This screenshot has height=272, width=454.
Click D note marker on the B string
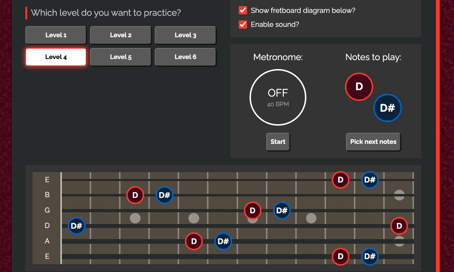click(x=135, y=195)
